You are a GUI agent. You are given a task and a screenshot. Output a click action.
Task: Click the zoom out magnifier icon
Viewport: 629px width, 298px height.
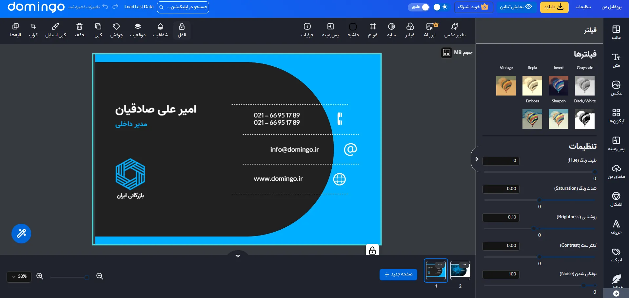[x=100, y=276]
